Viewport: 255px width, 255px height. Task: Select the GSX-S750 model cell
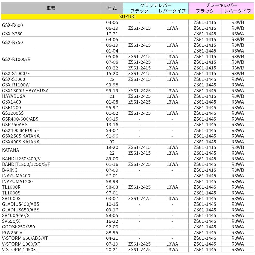(x=51, y=34)
